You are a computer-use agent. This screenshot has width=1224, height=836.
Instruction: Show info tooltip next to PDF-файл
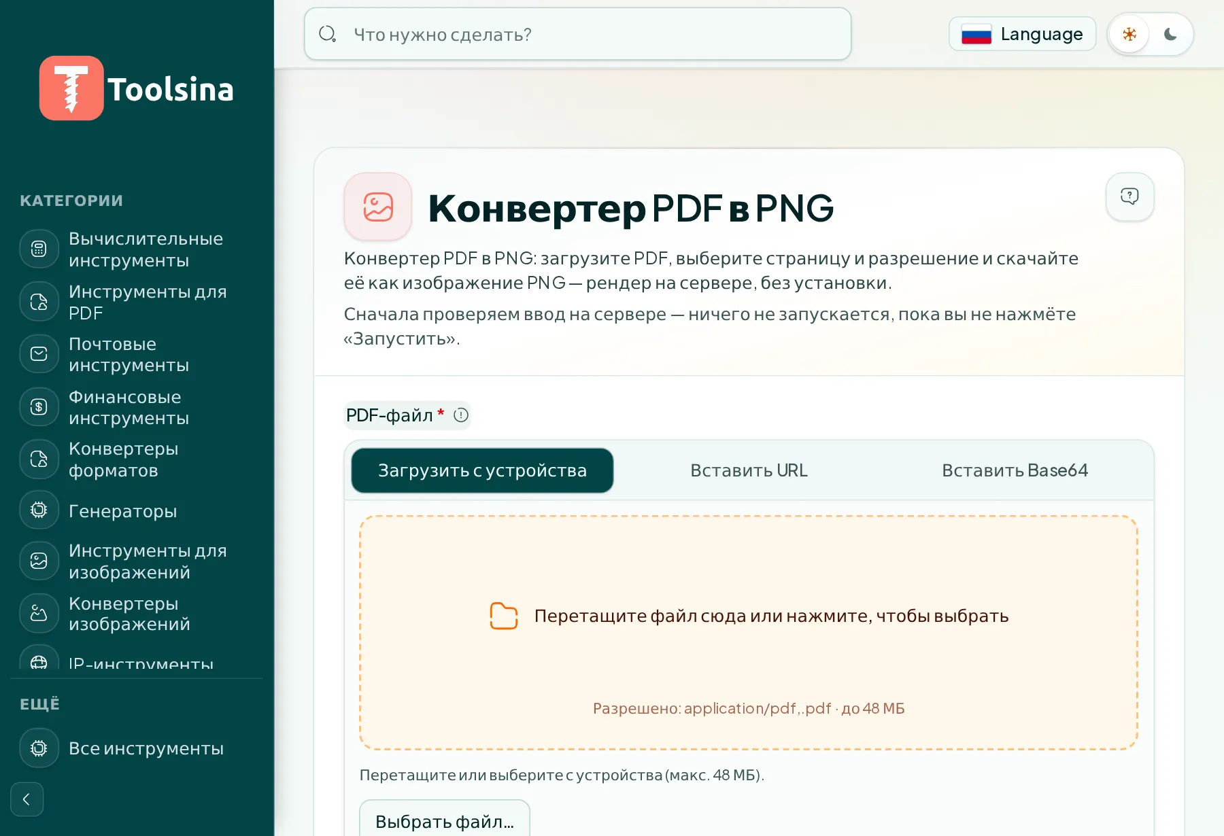[461, 415]
